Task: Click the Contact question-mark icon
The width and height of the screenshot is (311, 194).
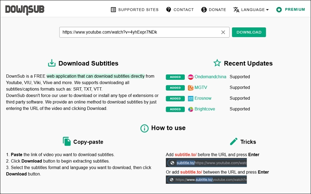Action: [x=168, y=9]
